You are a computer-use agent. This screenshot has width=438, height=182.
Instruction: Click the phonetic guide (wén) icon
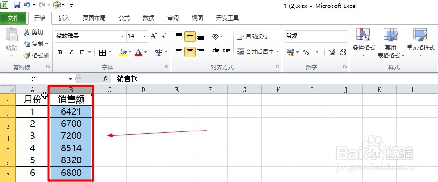point(159,52)
